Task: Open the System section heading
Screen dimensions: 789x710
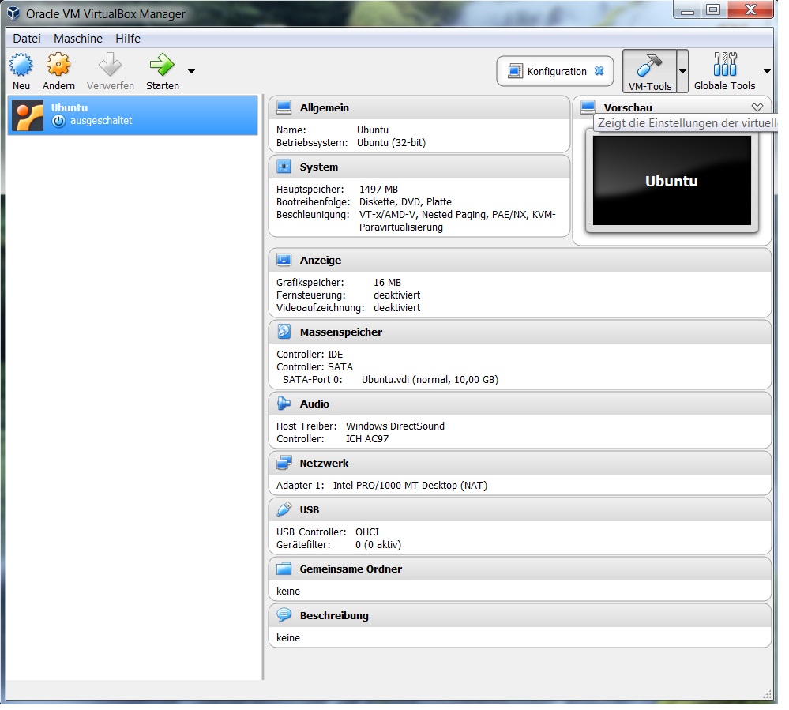Action: 318,167
